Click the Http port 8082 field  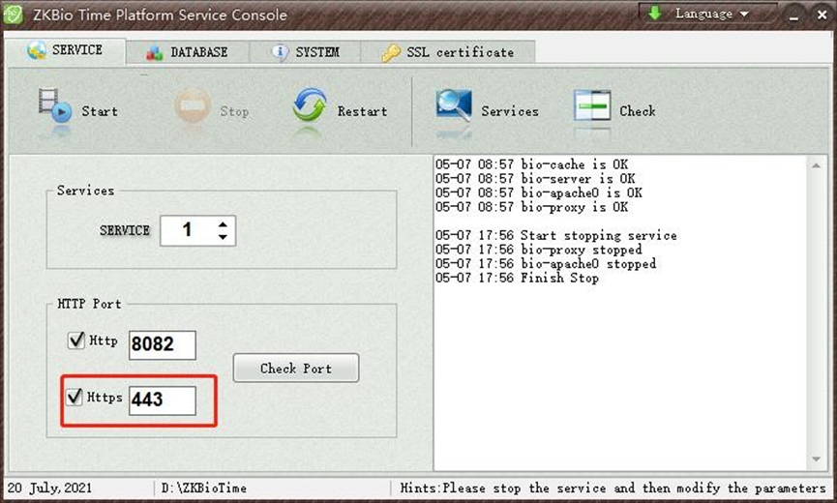[x=162, y=345]
